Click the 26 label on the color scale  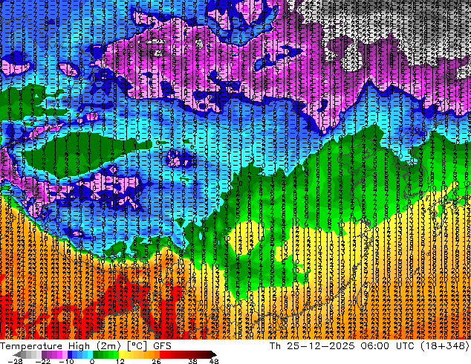(156, 361)
